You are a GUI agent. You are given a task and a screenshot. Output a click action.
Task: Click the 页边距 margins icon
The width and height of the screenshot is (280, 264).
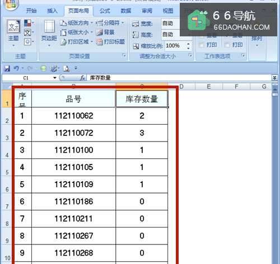49,33
